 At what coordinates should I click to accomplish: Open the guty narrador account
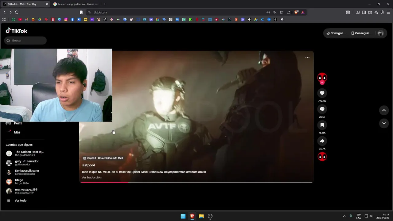[x=23, y=163]
